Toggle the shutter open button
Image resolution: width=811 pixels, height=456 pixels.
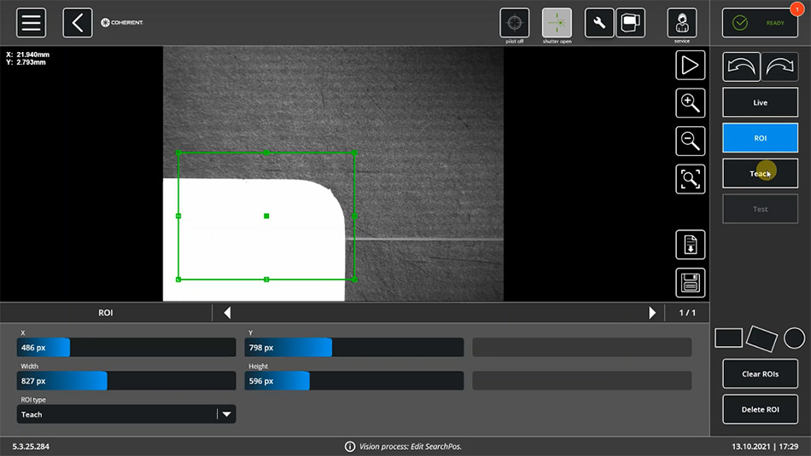coord(557,23)
